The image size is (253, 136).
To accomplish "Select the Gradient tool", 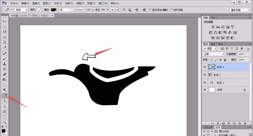I will (5, 80).
